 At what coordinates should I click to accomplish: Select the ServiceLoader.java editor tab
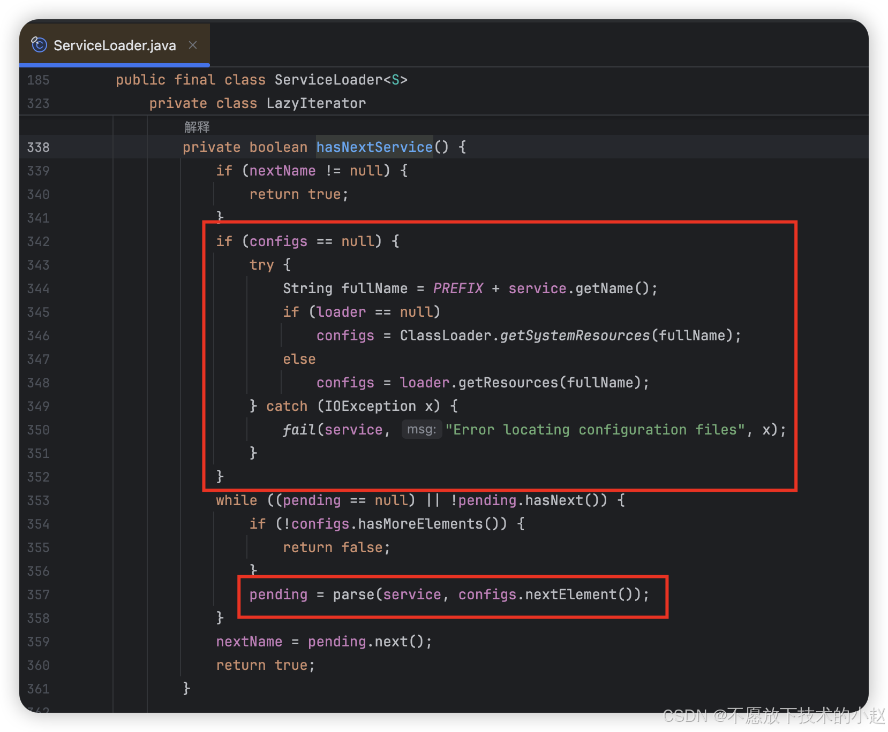coord(114,45)
